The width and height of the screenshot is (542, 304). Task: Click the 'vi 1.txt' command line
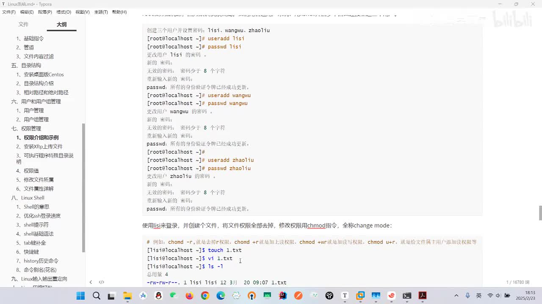[190, 258]
